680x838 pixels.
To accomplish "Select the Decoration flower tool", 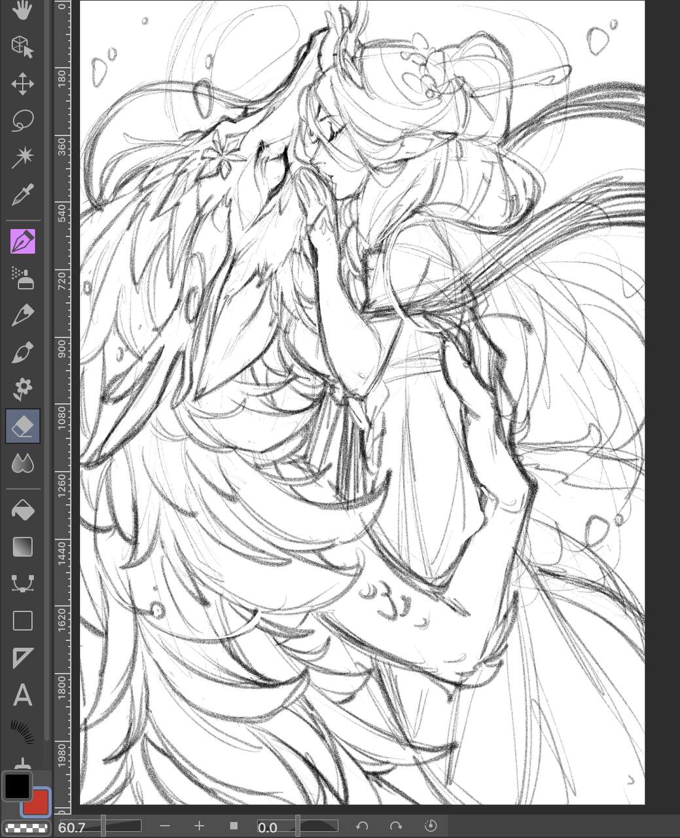I will click(x=22, y=389).
